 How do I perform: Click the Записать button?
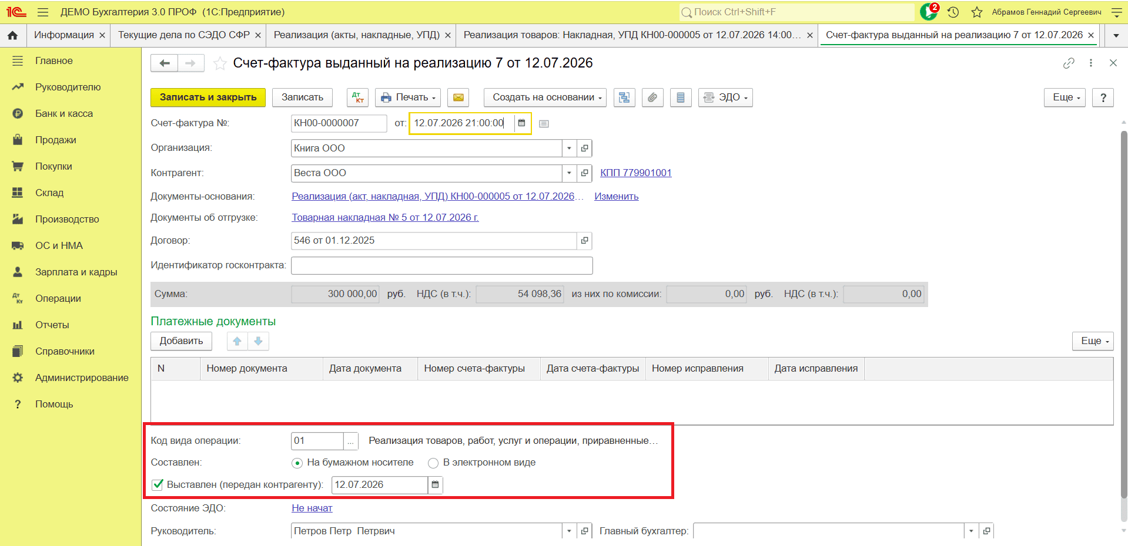point(302,97)
